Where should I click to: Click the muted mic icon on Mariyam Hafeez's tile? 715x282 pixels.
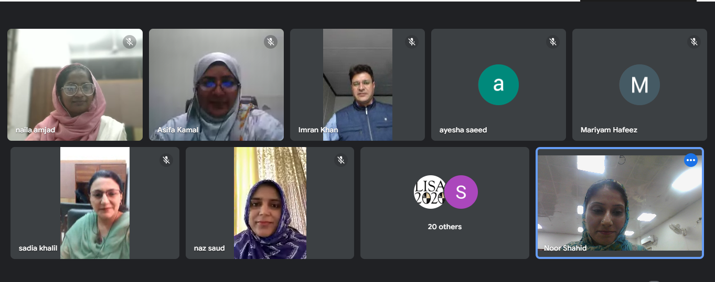click(694, 42)
